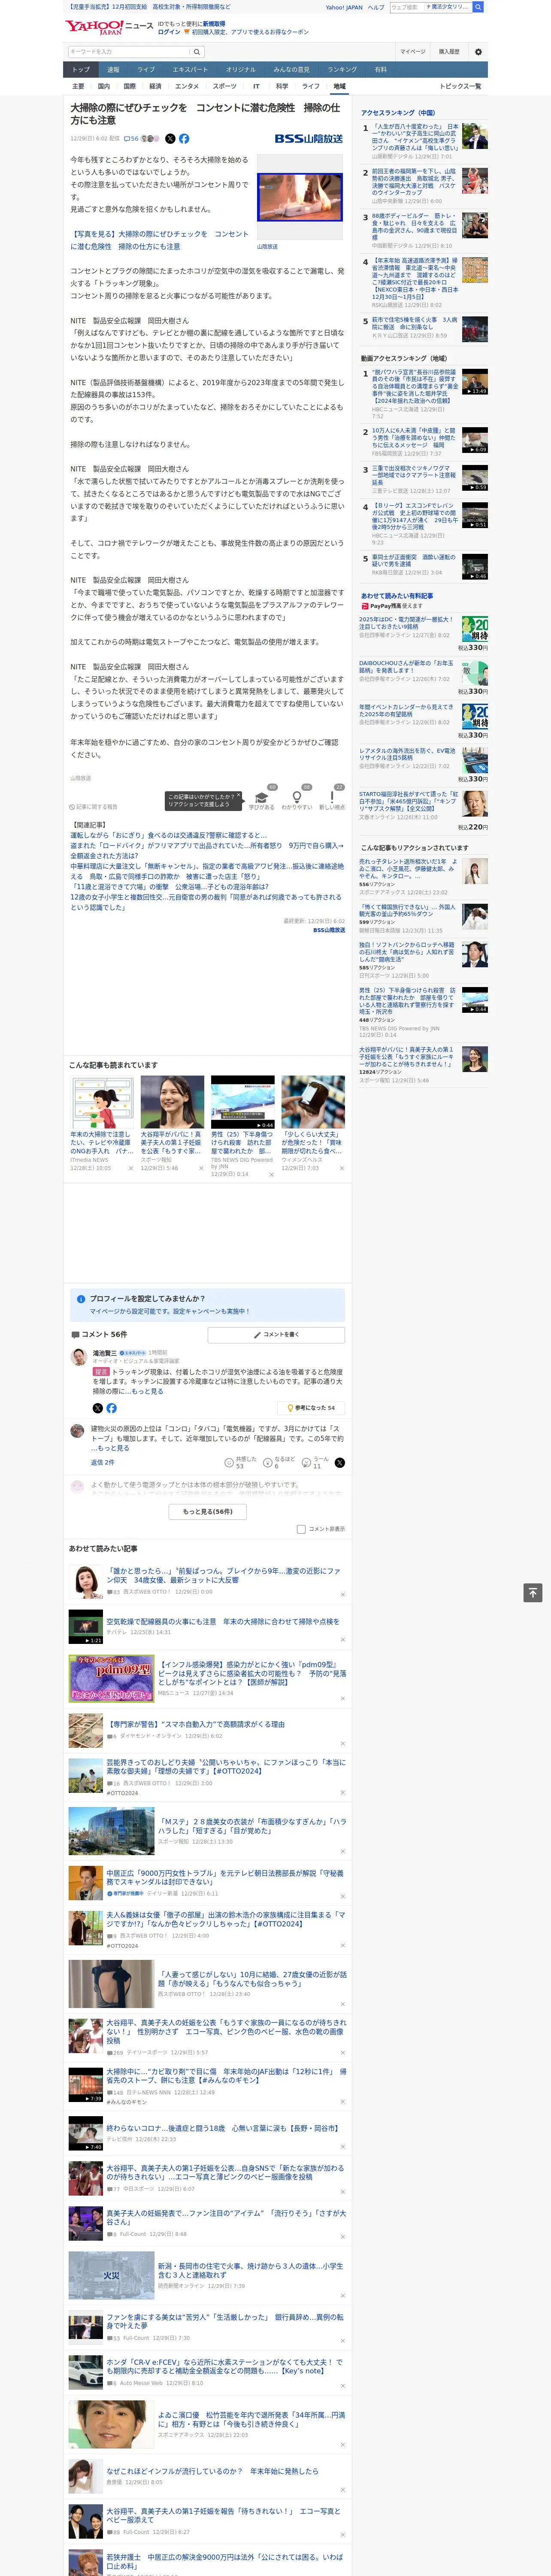Select the エキスパート navigation tab

point(190,70)
